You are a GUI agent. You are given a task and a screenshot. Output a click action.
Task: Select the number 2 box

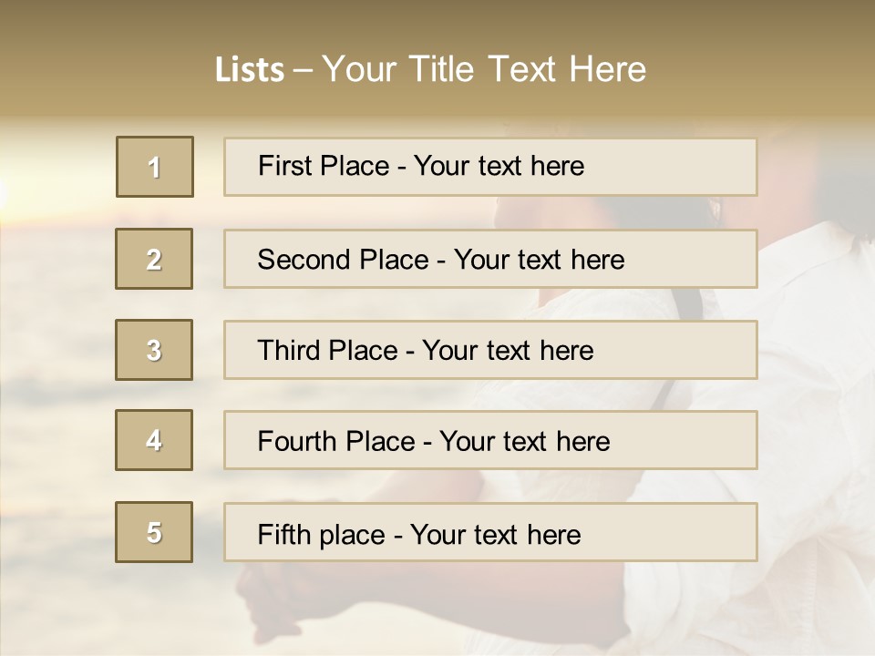click(x=154, y=259)
